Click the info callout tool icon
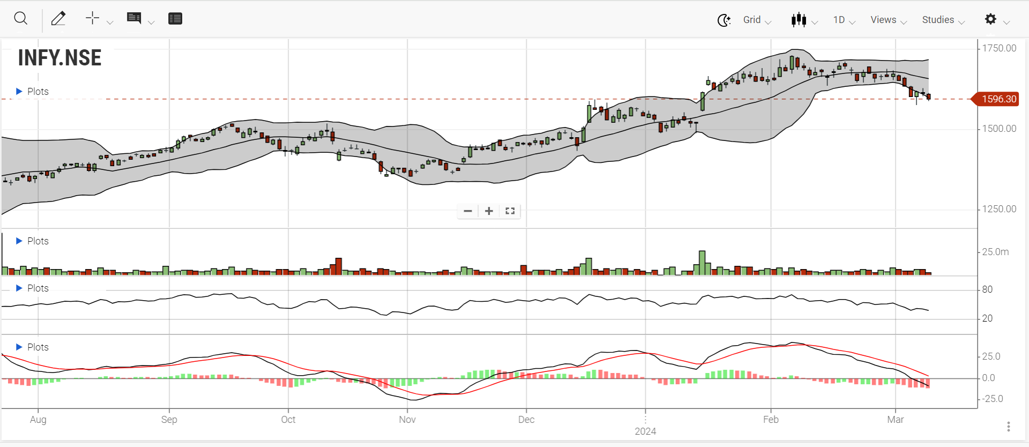The height and width of the screenshot is (447, 1029). (x=134, y=19)
